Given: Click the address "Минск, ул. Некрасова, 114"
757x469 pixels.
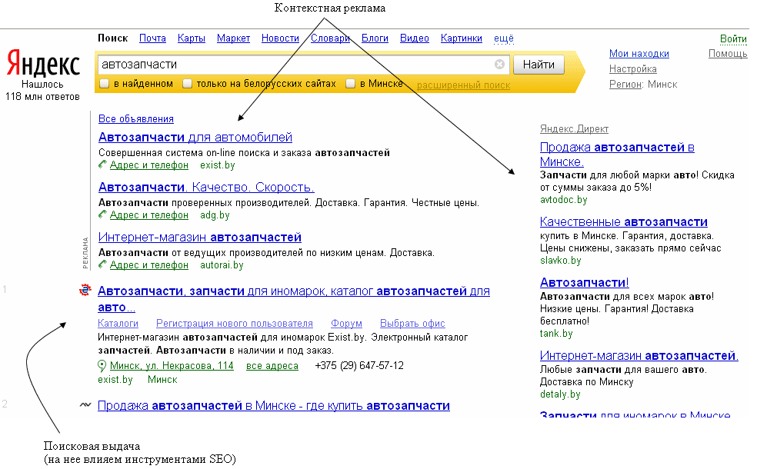Looking at the screenshot, I should pyautogui.click(x=172, y=366).
